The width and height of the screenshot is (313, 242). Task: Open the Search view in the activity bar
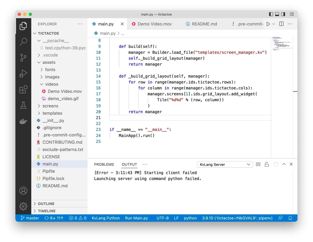[23, 42]
